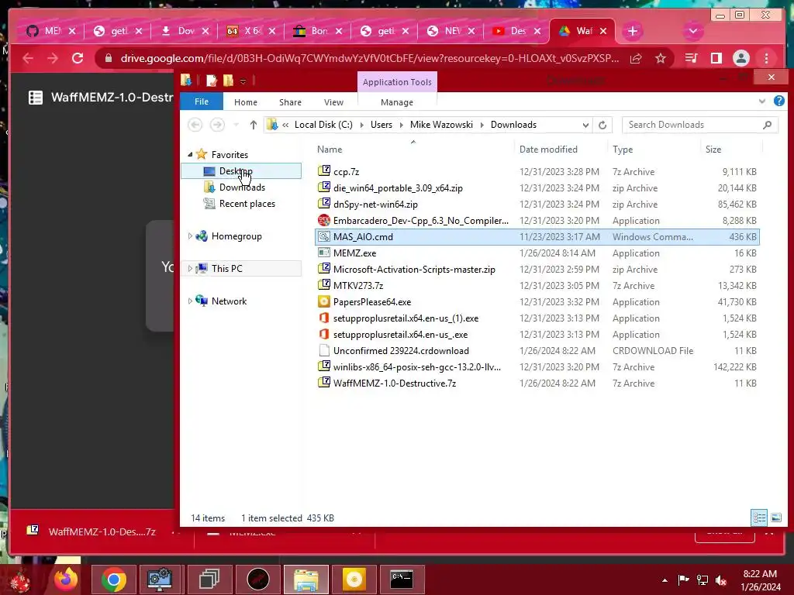794x595 pixels.
Task: Click the muted volume tray icon
Action: click(721, 580)
